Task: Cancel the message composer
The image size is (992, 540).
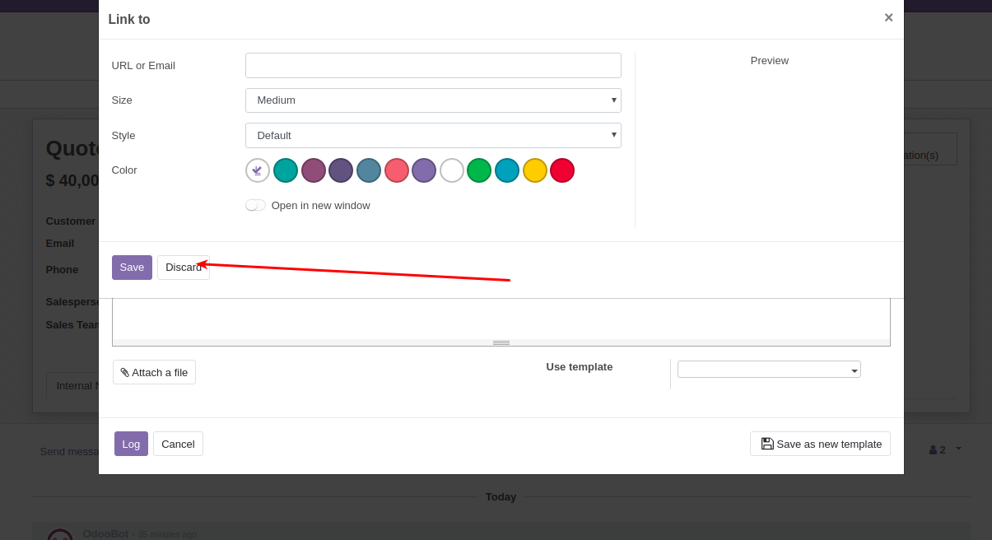Action: click(178, 444)
